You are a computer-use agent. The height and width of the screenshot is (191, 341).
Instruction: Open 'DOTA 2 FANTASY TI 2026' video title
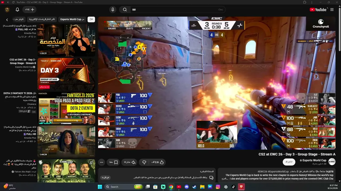click(20, 97)
